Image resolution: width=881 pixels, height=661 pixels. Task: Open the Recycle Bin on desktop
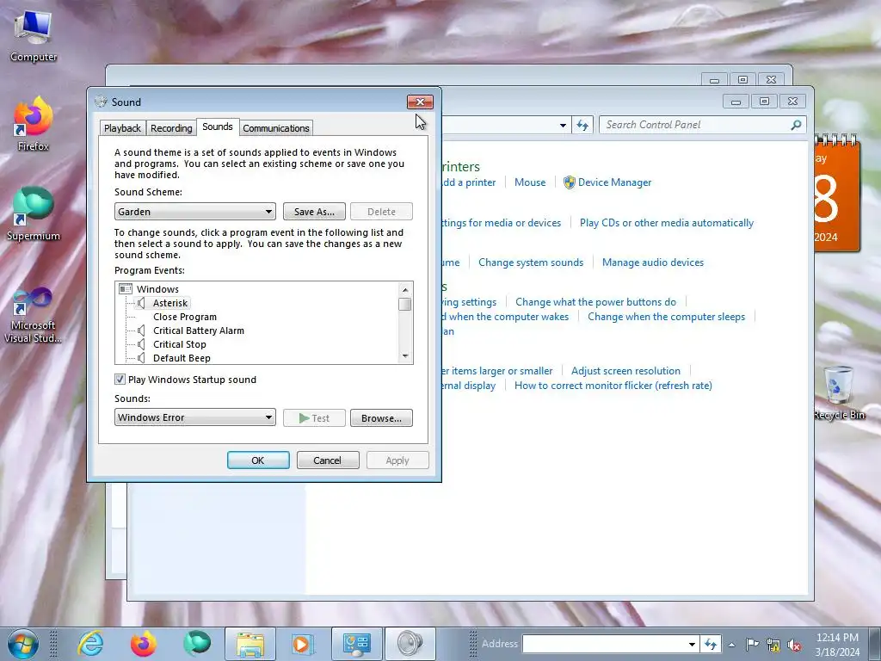coord(839,392)
